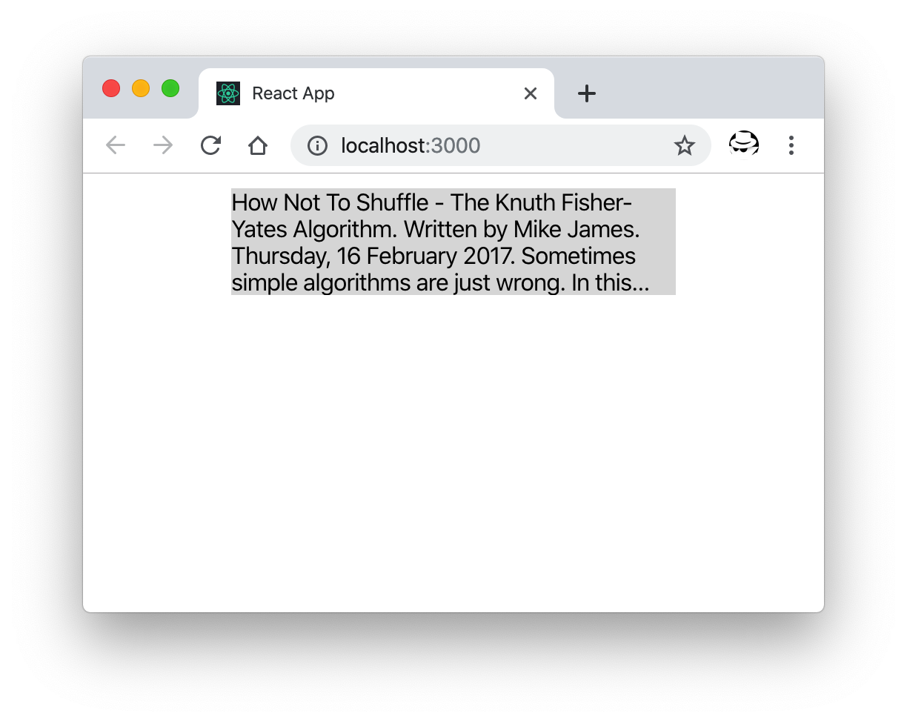Image resolution: width=907 pixels, height=722 pixels.
Task: Click the forward navigation arrow
Action: (163, 145)
